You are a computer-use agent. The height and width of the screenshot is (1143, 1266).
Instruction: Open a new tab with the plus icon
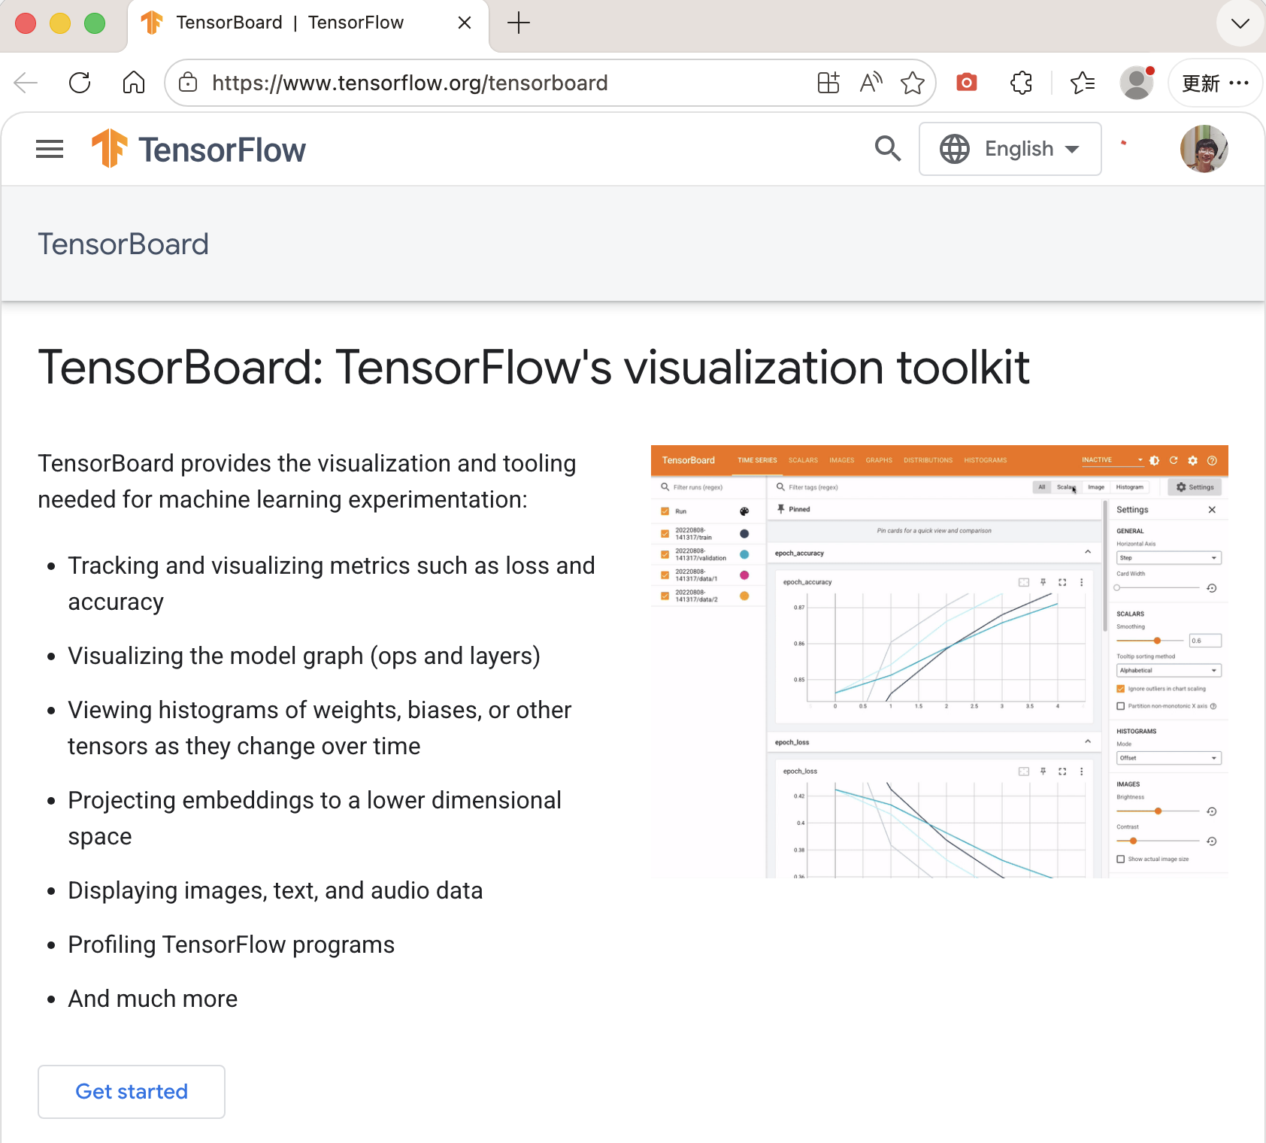coord(519,23)
